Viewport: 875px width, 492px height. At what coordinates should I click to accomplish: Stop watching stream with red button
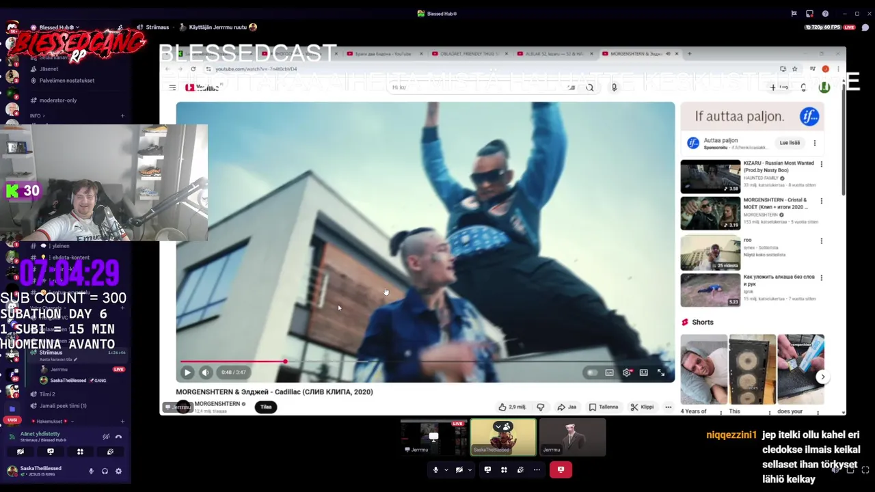tap(561, 469)
